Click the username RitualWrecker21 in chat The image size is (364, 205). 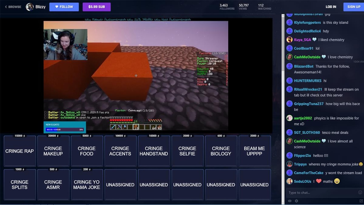pyautogui.click(x=308, y=89)
